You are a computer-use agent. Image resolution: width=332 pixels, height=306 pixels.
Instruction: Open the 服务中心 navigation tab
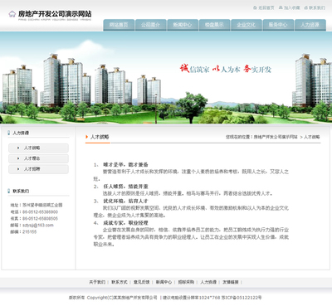pos(278,25)
